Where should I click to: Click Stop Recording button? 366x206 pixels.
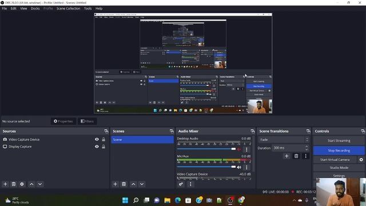339,150
